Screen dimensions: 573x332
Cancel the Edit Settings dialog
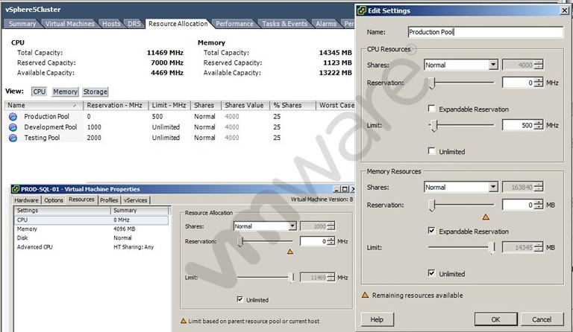(x=542, y=319)
